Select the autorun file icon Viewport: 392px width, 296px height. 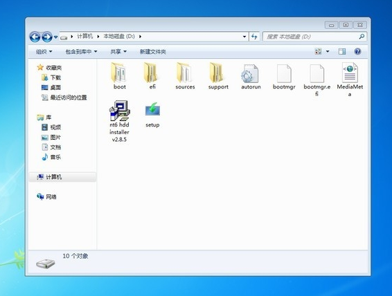click(x=250, y=73)
